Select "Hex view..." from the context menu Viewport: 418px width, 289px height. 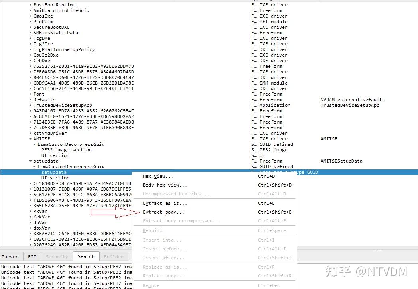click(160, 176)
